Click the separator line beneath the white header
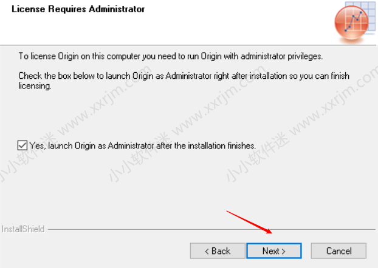This screenshot has height=268, width=378. [188, 45]
